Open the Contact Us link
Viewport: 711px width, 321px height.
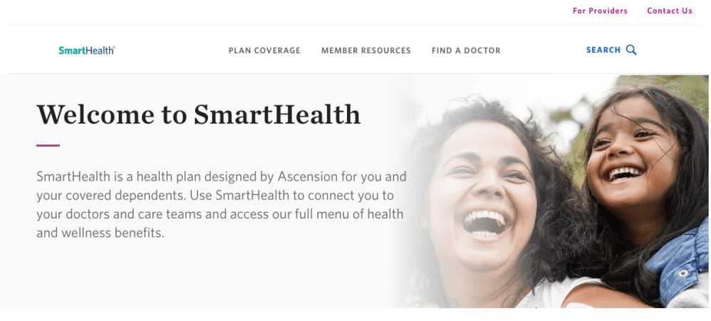click(669, 11)
